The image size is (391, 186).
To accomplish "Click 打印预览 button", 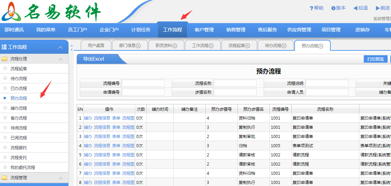I will (375, 59).
